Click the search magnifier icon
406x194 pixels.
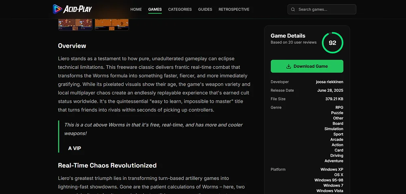[x=293, y=9]
